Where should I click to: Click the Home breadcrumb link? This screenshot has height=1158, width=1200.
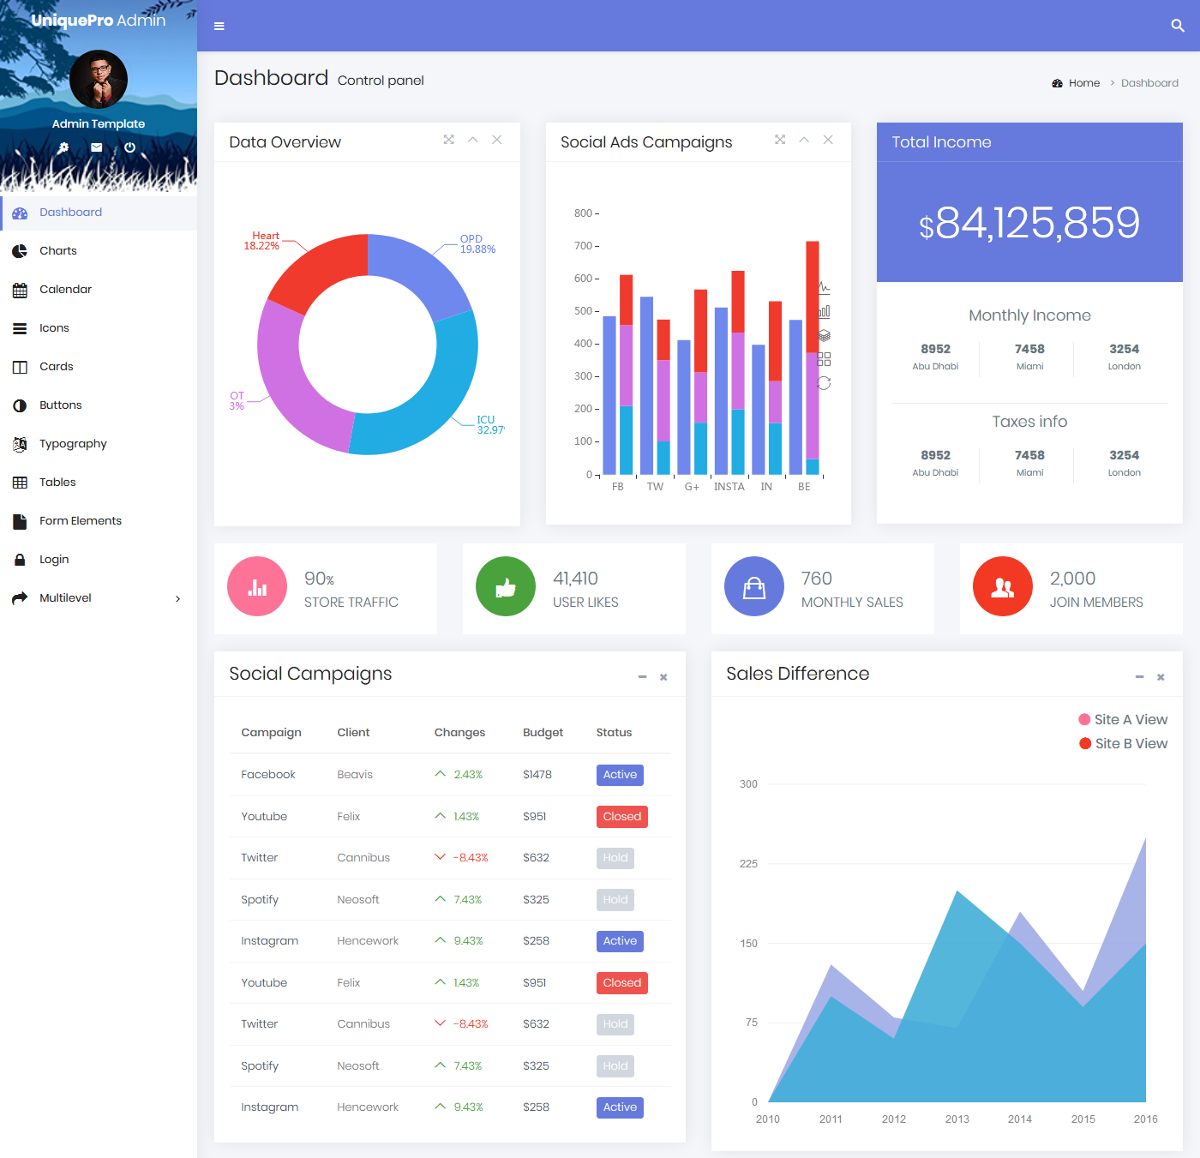point(1083,83)
